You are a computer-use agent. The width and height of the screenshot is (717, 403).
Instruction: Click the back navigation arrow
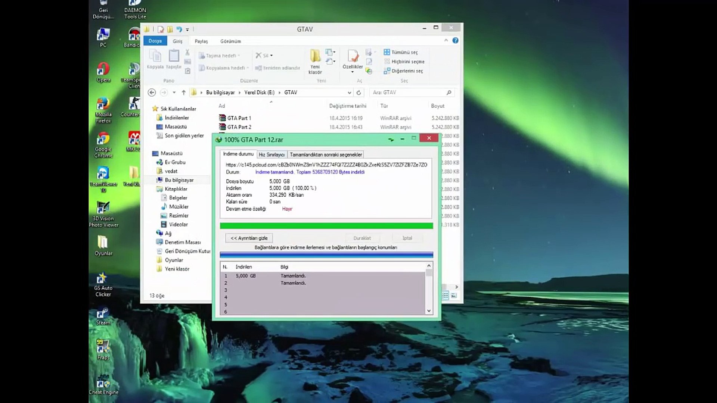coord(152,93)
